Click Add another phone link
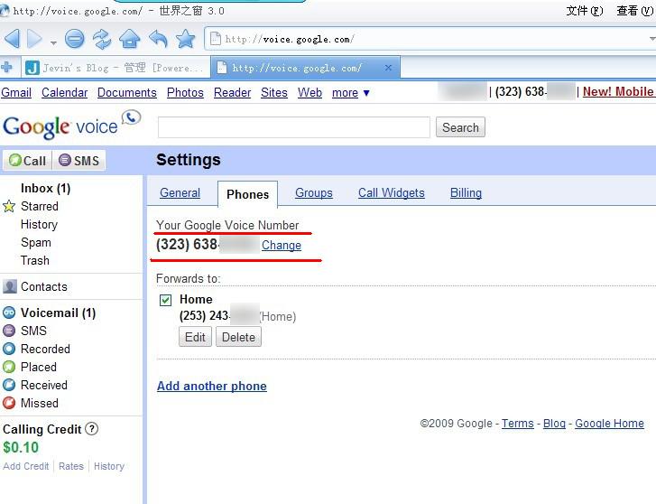Image resolution: width=656 pixels, height=504 pixels. click(x=212, y=386)
